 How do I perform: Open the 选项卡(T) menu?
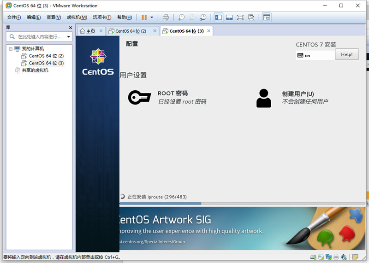click(102, 18)
